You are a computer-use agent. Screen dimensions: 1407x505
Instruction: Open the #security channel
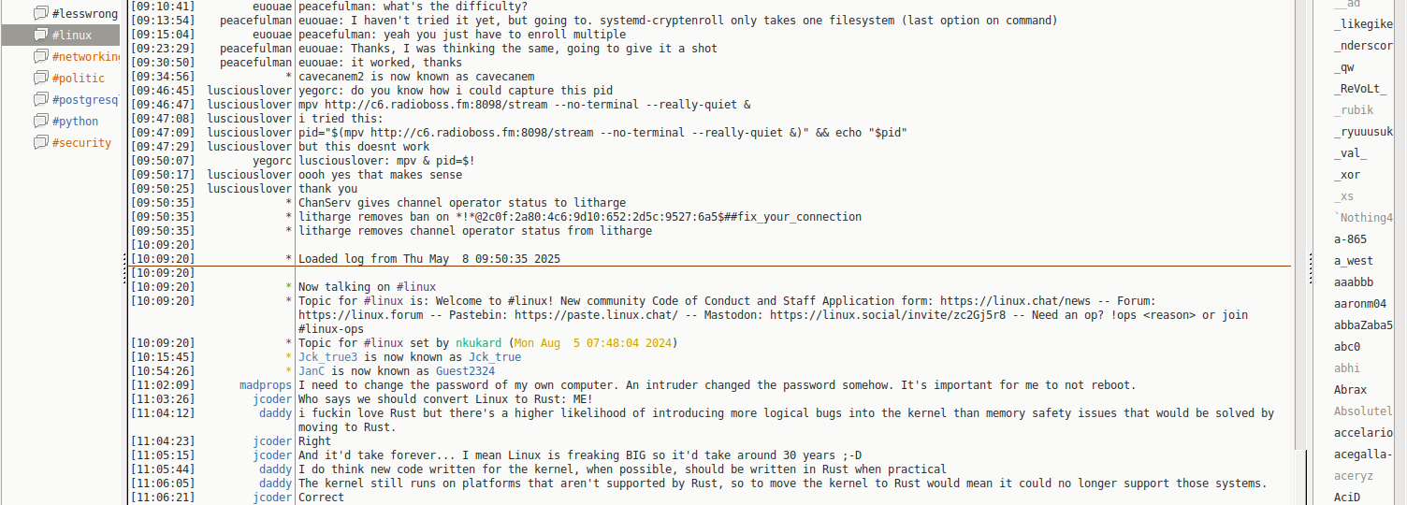[x=81, y=143]
